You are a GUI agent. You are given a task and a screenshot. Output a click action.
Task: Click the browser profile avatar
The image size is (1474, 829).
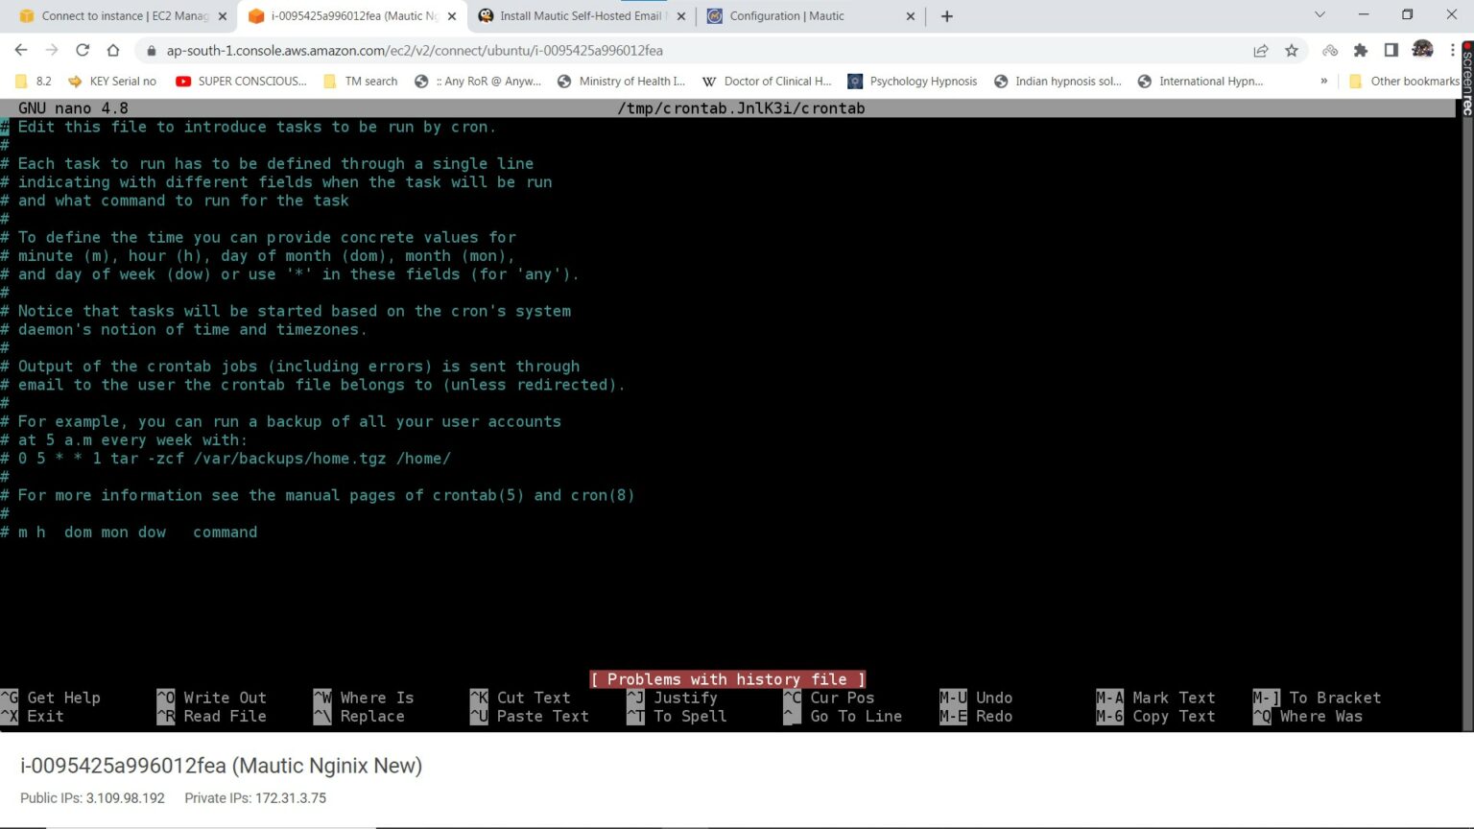pos(1422,50)
